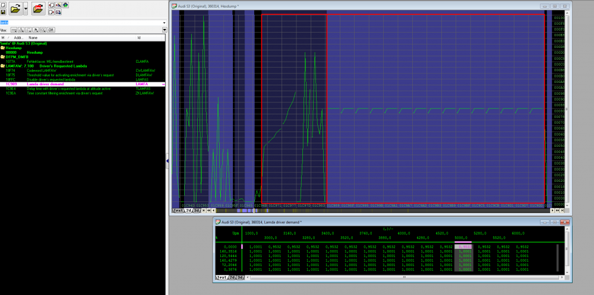Click blue arrow to collapse left panel
Image resolution: width=594 pixels, height=295 pixels.
coord(167,161)
